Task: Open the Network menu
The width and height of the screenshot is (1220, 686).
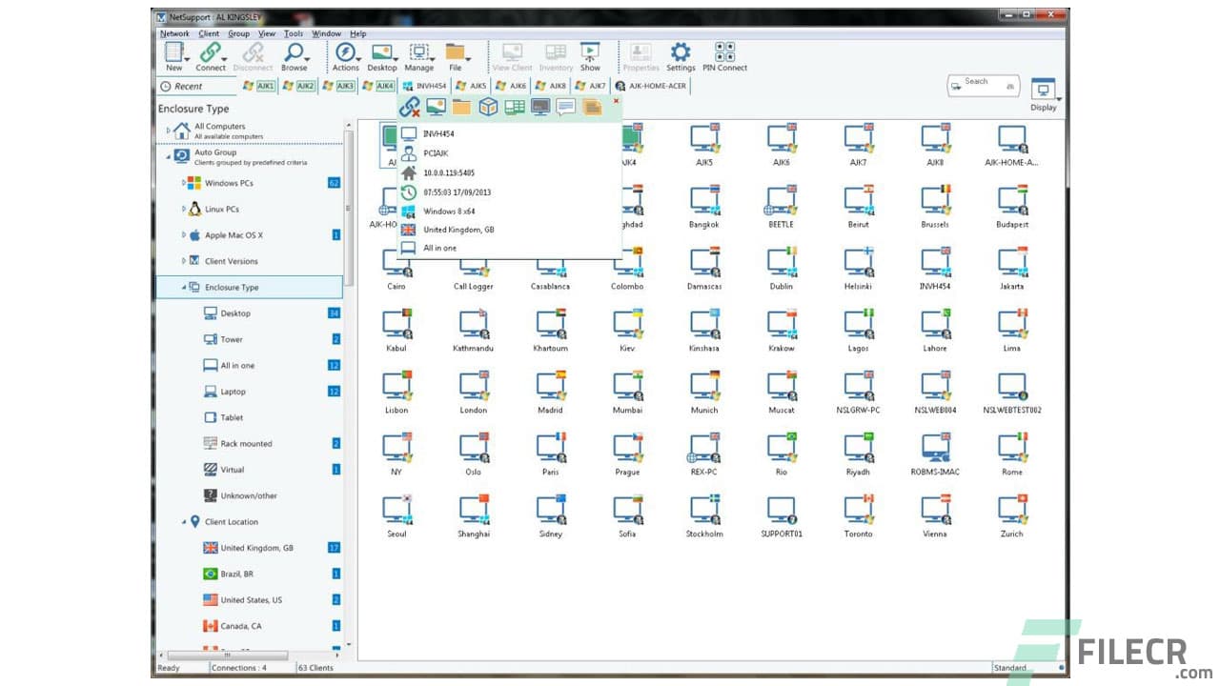Action: coord(174,32)
